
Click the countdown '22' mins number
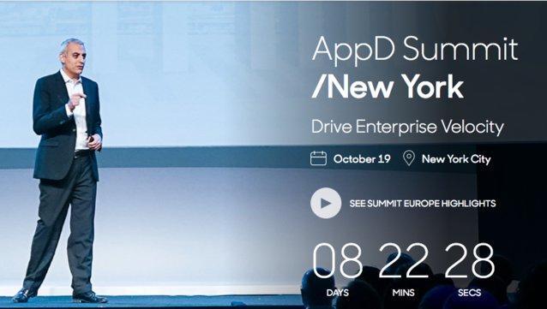404,261
